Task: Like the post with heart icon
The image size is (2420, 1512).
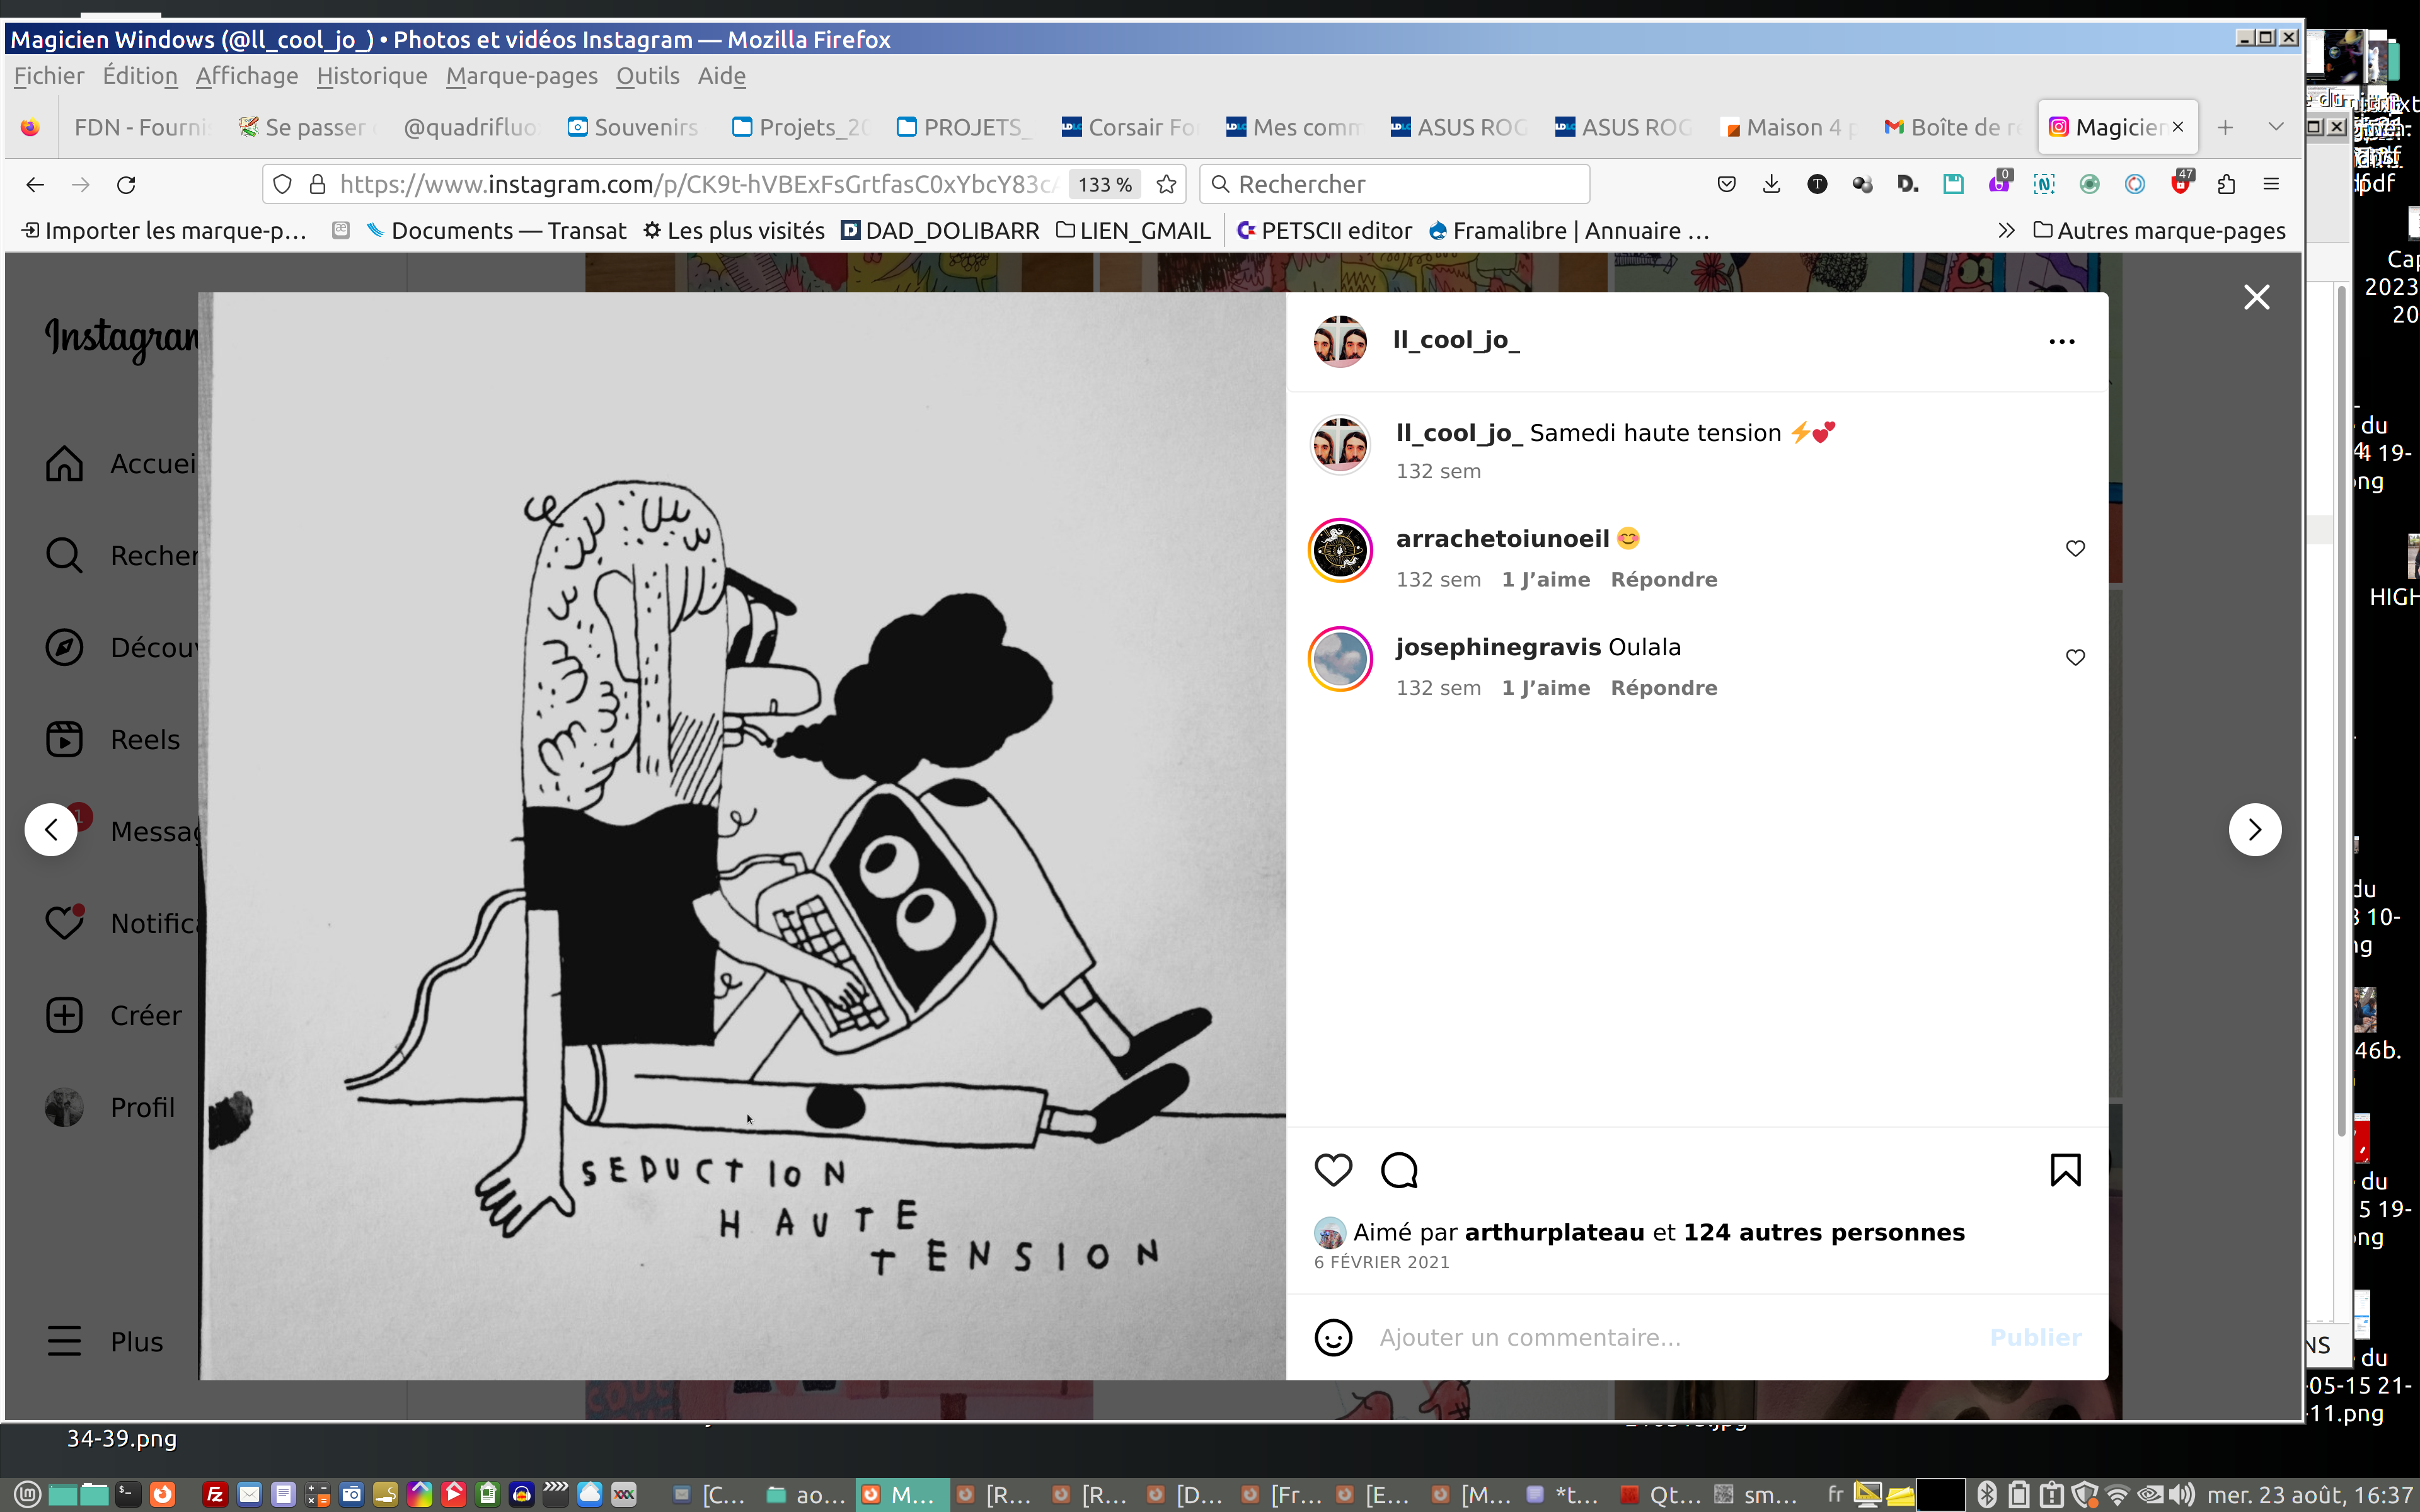Action: 1332,1169
